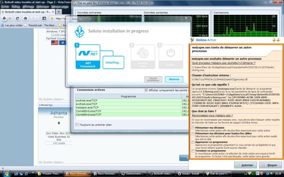284x177 pixels.
Task: Enable the Toujours au premier plan checkbox
Action: coord(77,125)
